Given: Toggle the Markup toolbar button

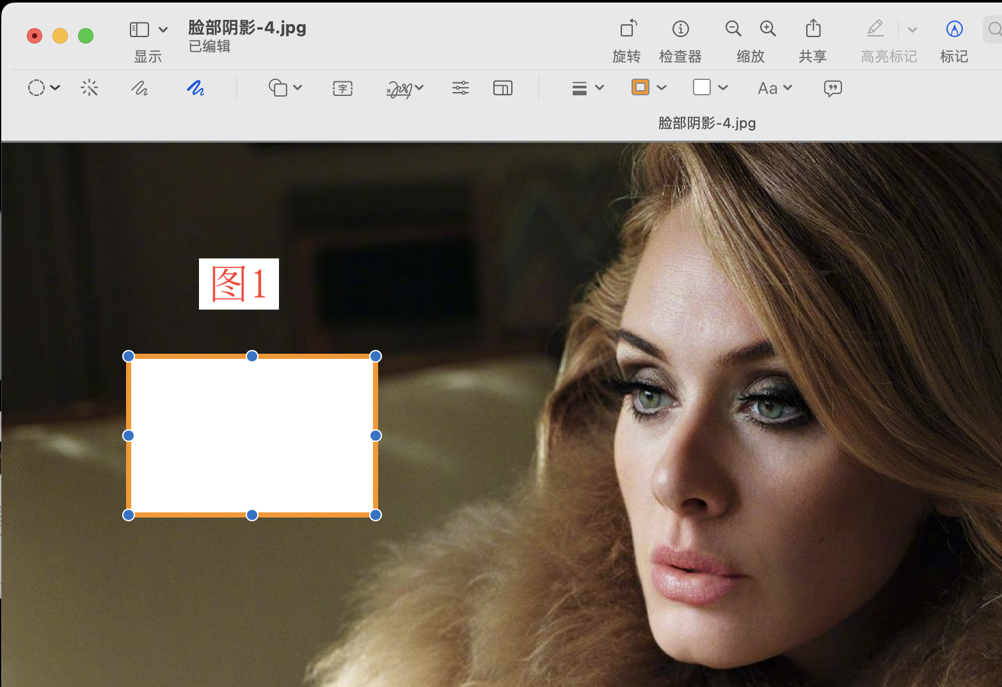Looking at the screenshot, I should point(953,29).
